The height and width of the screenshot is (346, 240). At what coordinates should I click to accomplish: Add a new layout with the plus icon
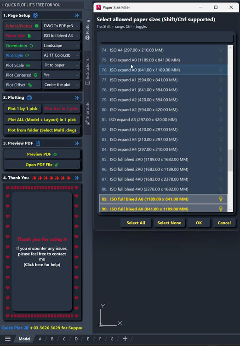click(x=125, y=339)
